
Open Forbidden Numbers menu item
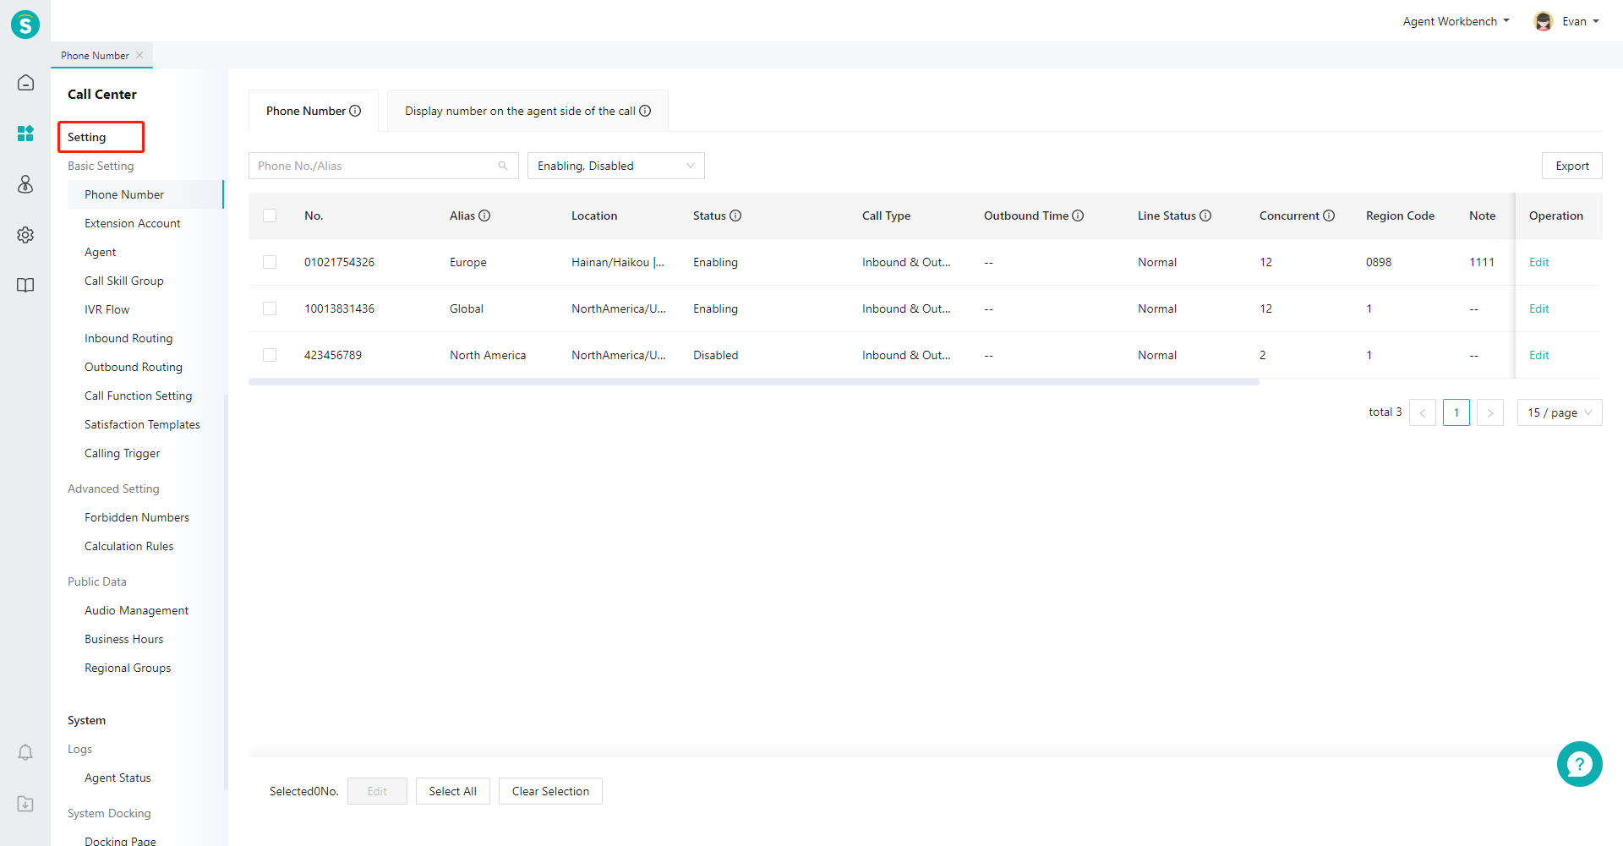(137, 517)
